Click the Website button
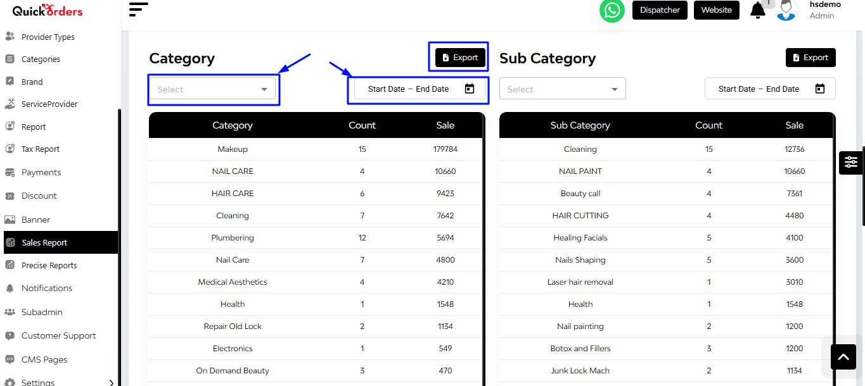The image size is (865, 386). point(716,10)
